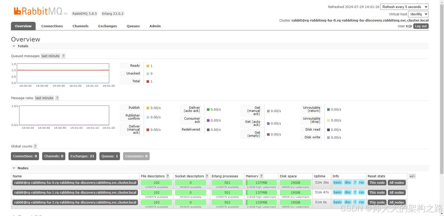The width and height of the screenshot is (444, 216).
Task: Open the refresh interval dropdown
Action: [x=404, y=7]
